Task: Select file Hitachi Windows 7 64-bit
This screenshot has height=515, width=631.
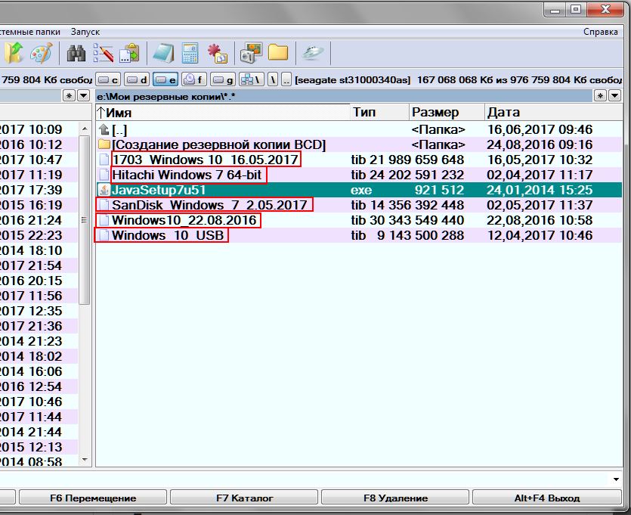Action: [x=358, y=175]
